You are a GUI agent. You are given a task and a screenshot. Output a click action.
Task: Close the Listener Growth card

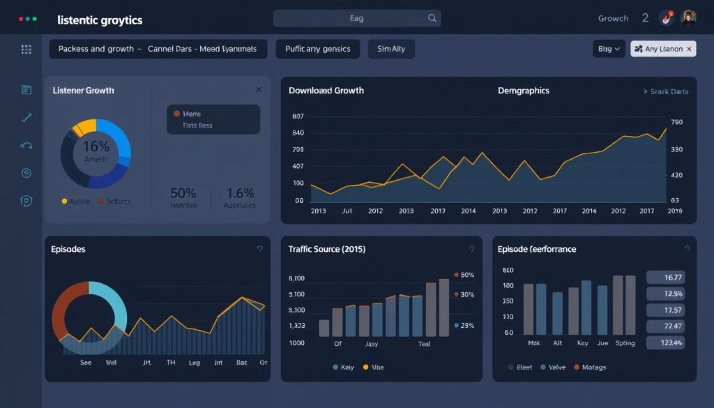tap(259, 90)
